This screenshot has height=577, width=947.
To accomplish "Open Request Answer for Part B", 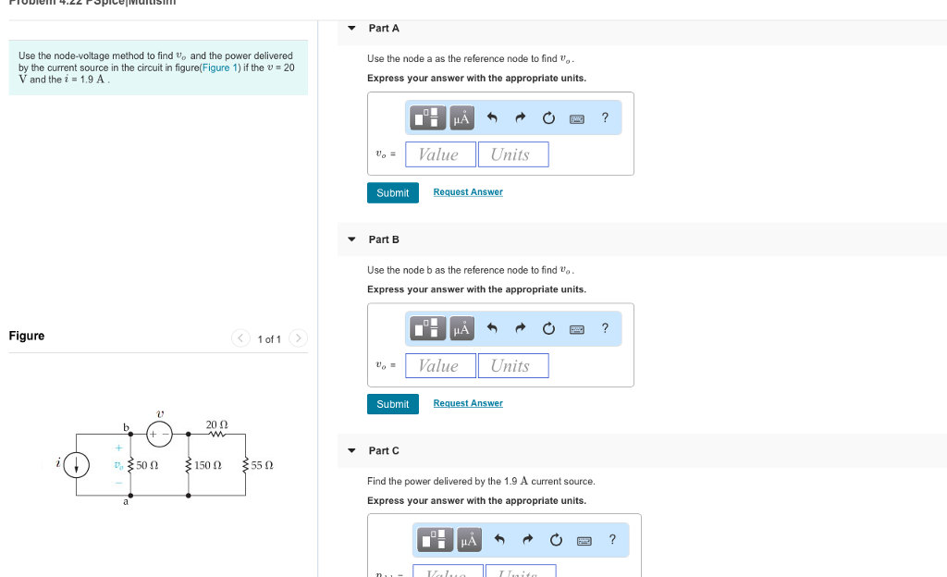I will [x=467, y=402].
